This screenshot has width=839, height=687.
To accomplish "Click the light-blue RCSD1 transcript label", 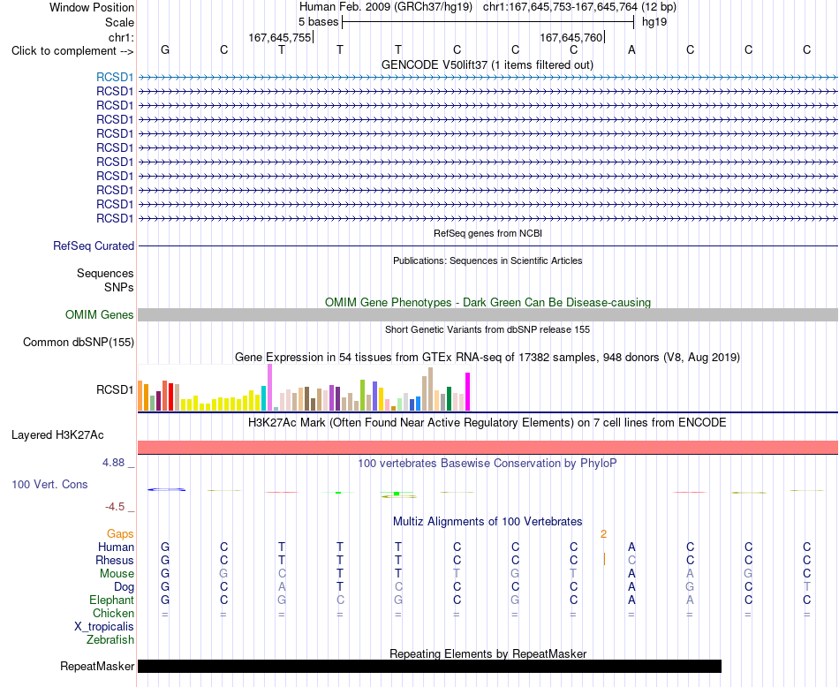I will tap(115, 77).
